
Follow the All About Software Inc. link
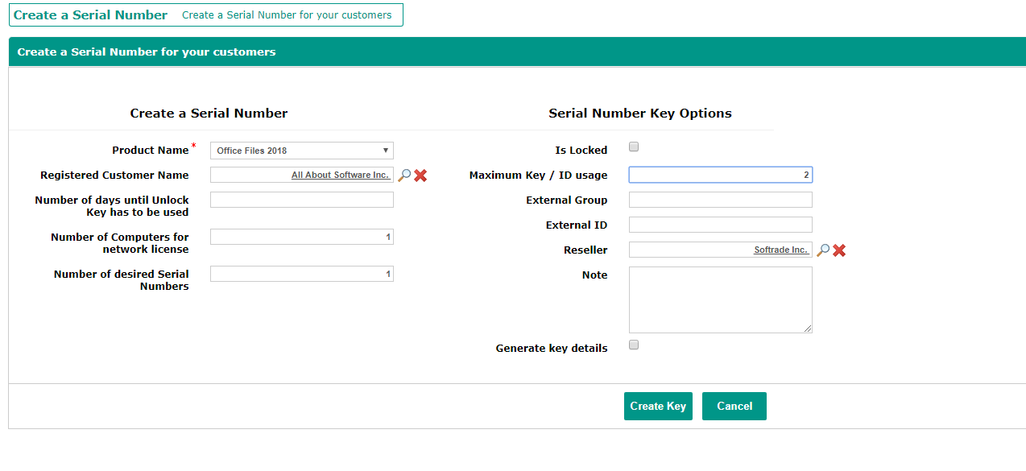[x=341, y=175]
